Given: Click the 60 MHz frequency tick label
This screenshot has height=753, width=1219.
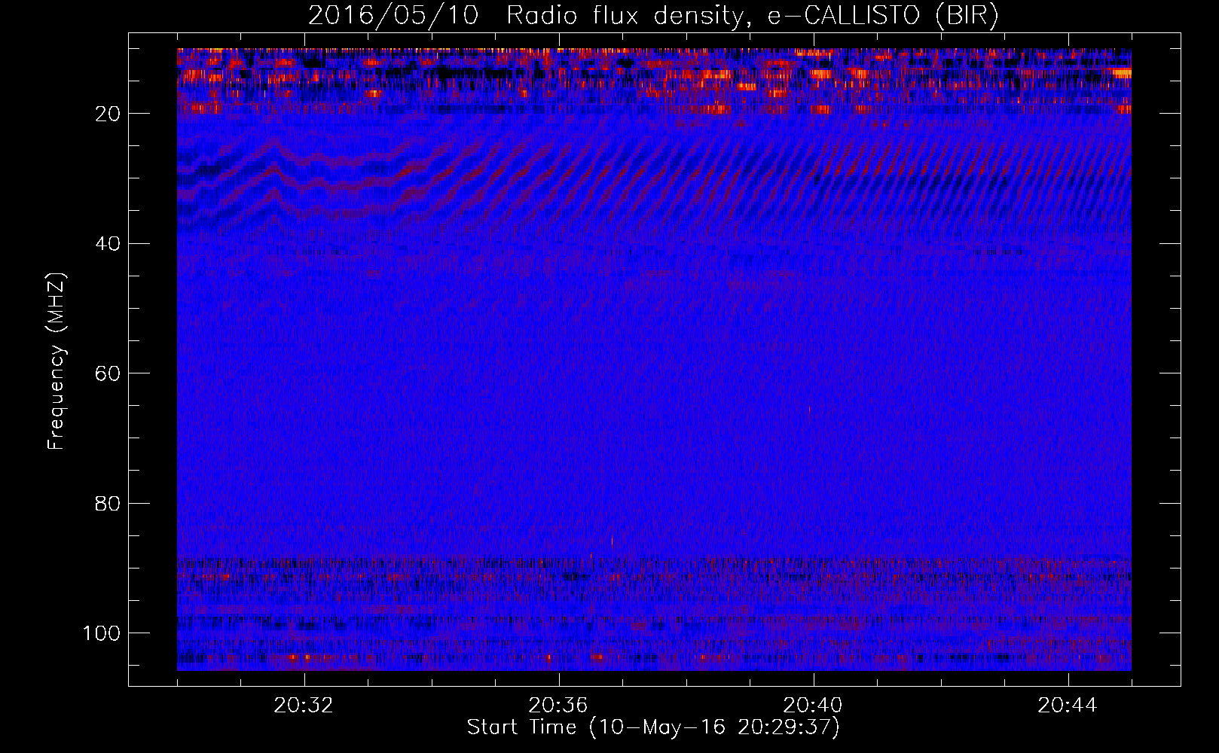Looking at the screenshot, I should pos(108,373).
